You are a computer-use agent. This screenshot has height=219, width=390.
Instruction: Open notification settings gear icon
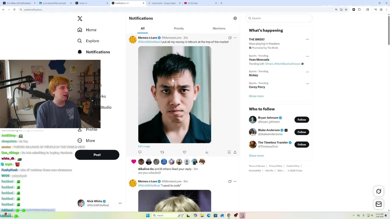(235, 18)
